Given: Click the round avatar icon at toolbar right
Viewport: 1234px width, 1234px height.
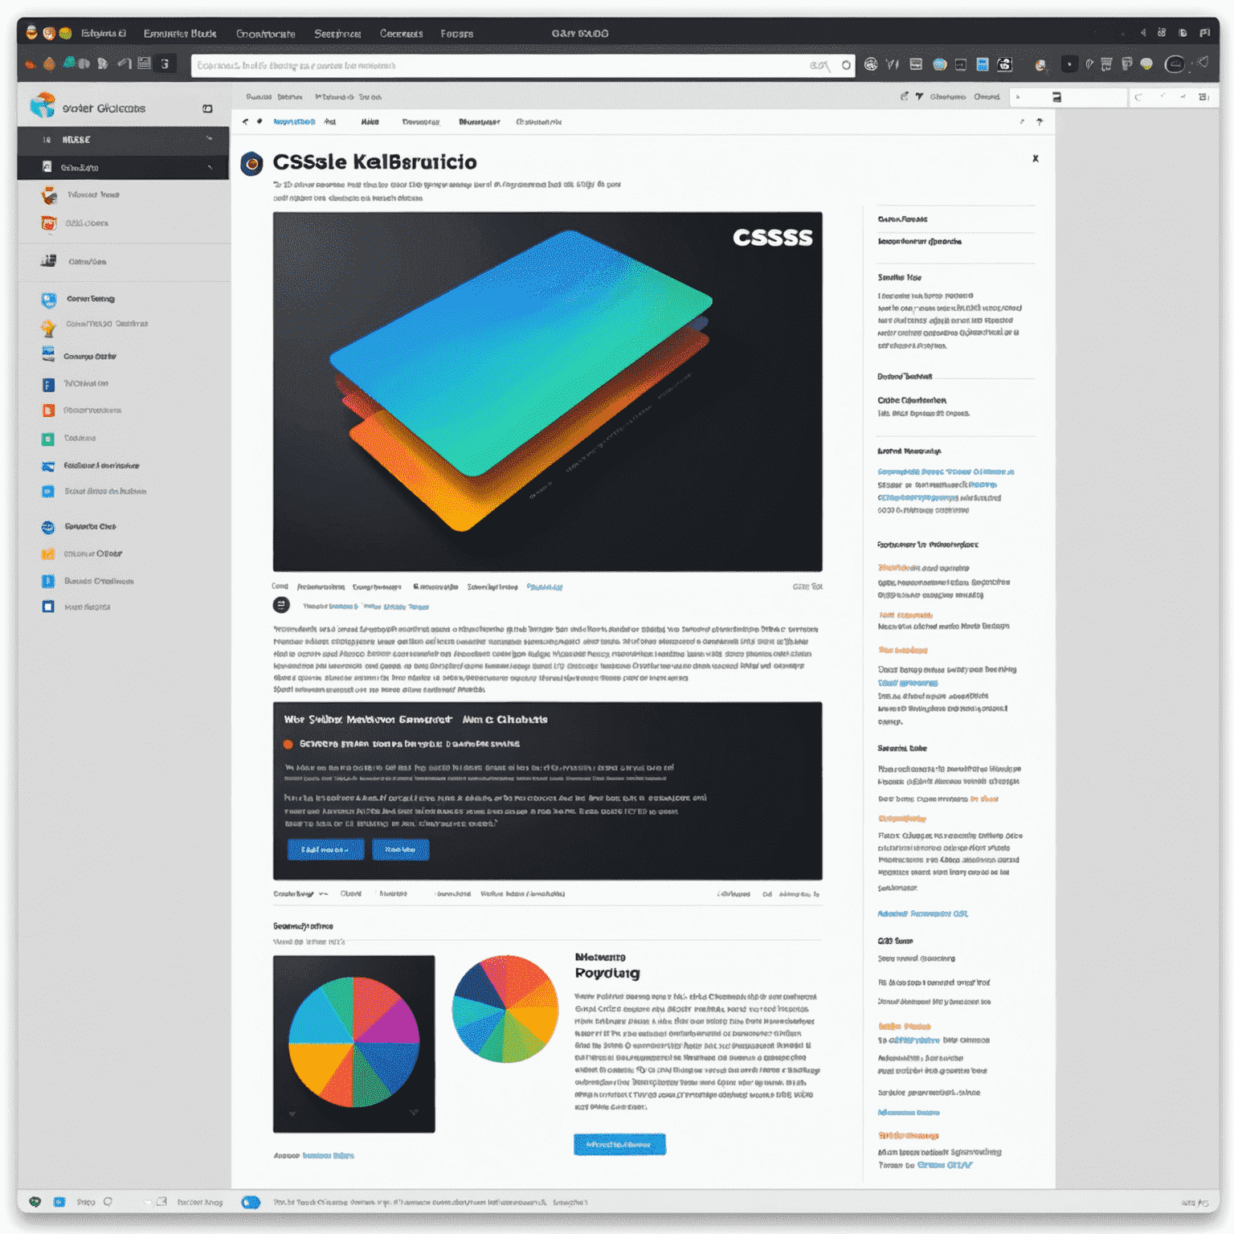Looking at the screenshot, I should pyautogui.click(x=1175, y=64).
